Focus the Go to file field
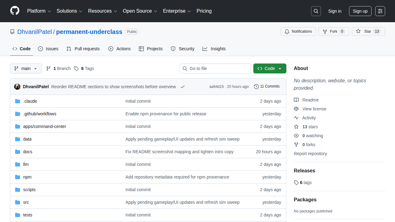395x222 pixels. (215, 68)
